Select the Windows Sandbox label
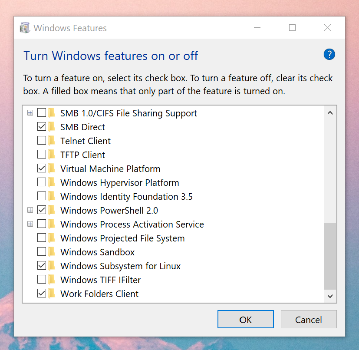This screenshot has height=350, width=359. click(x=97, y=252)
